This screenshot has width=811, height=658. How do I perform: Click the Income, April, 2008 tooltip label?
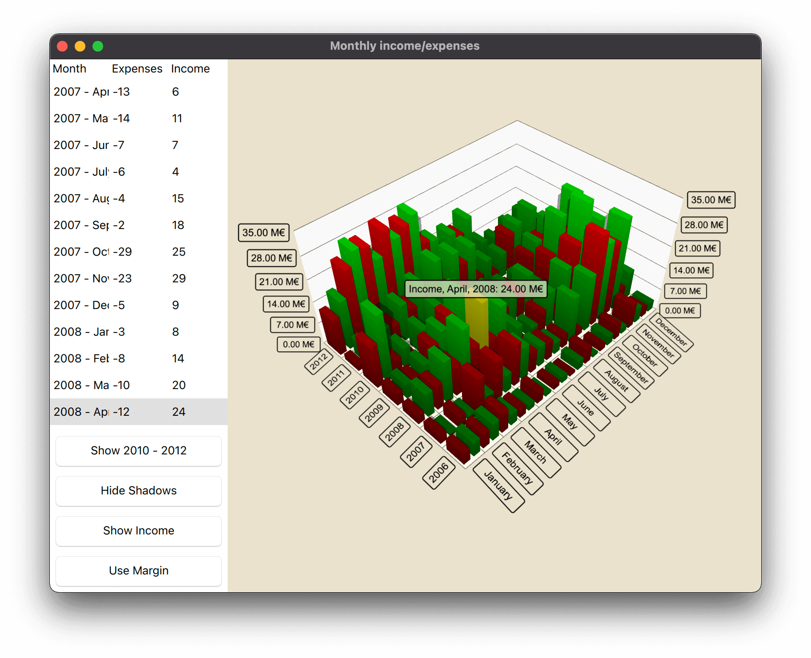point(476,289)
